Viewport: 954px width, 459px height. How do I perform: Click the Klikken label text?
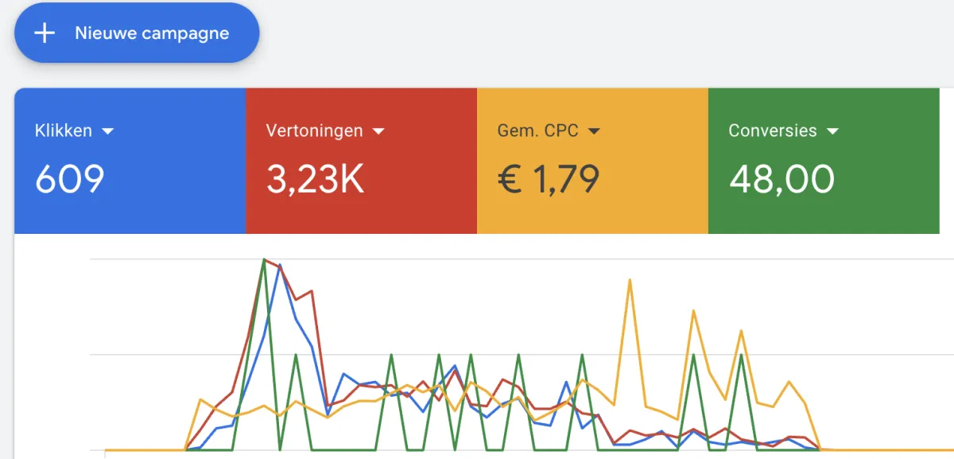click(64, 130)
